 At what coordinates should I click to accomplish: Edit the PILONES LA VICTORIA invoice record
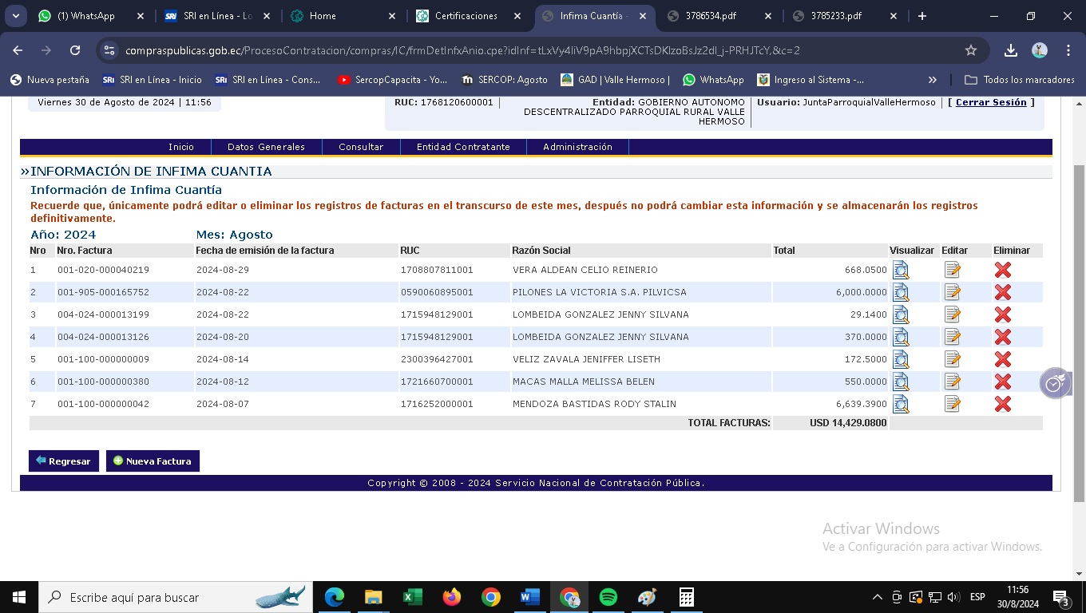pos(952,292)
